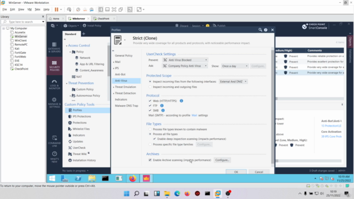Click Profiles dialog vertical scrollbar

273,106
